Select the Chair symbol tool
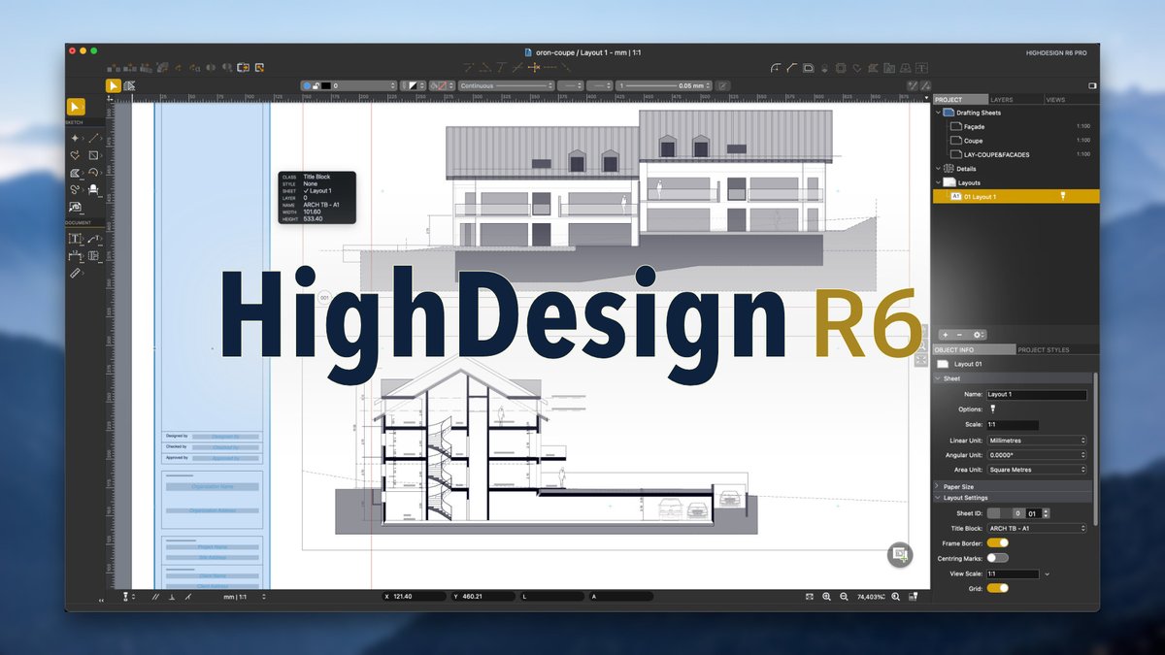This screenshot has height=655, width=1165. point(94,189)
